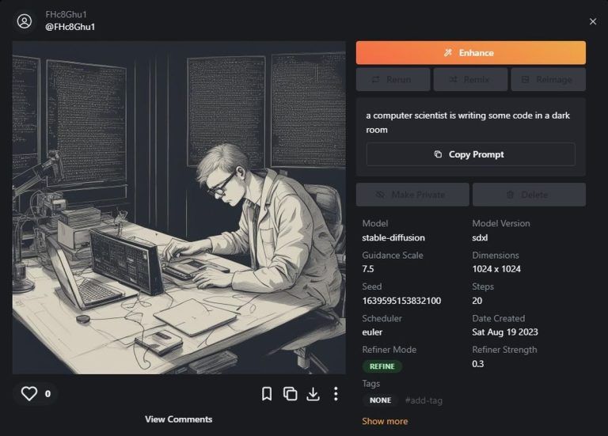Click the green REFINE badge

(x=382, y=366)
